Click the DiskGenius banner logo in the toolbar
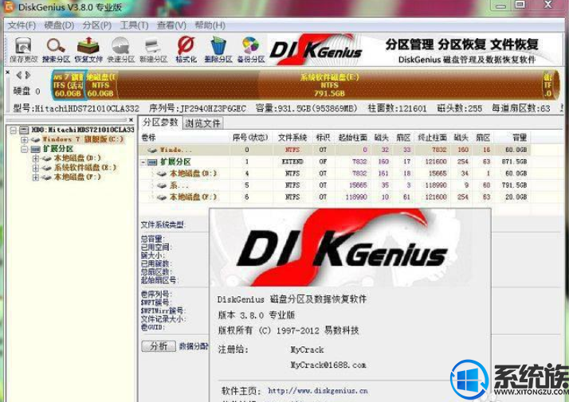The image size is (569, 402). tap(316, 49)
